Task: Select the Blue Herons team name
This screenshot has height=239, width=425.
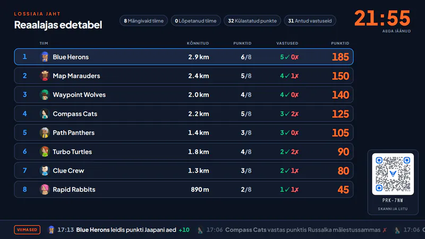Action: [71, 57]
